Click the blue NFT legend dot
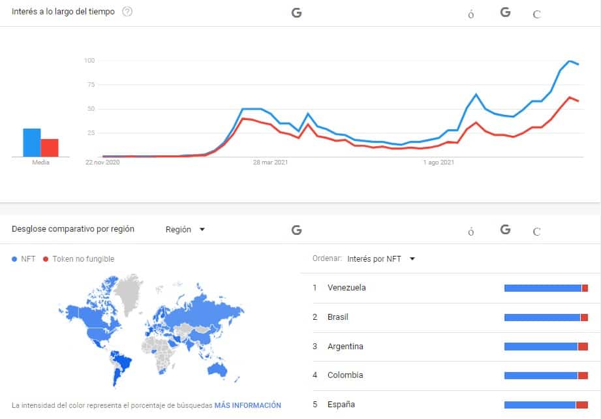Screen dimensions: 601x419 coord(14,259)
